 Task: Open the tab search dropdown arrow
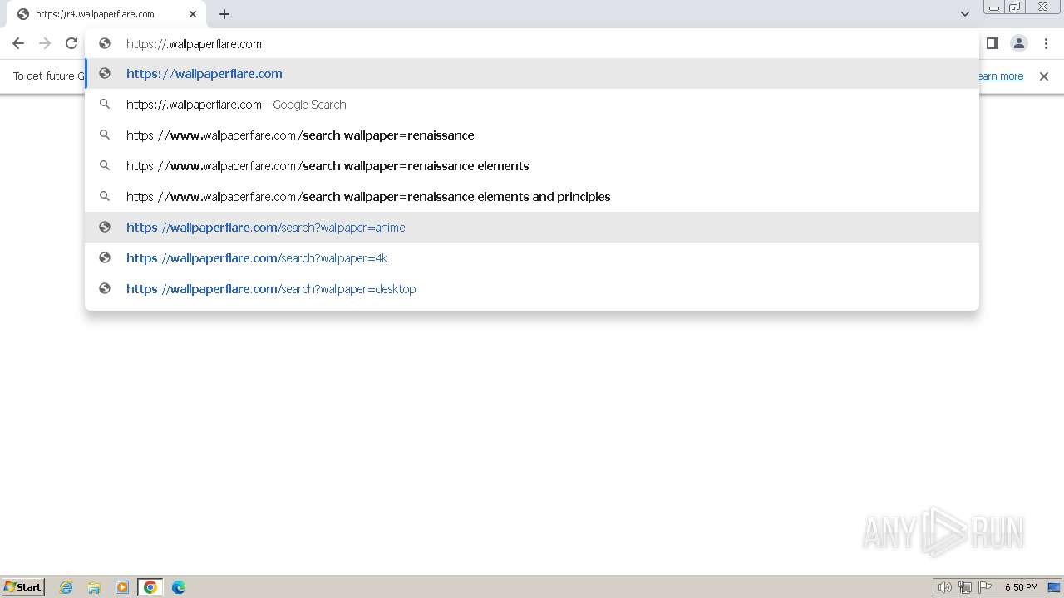pyautogui.click(x=964, y=14)
